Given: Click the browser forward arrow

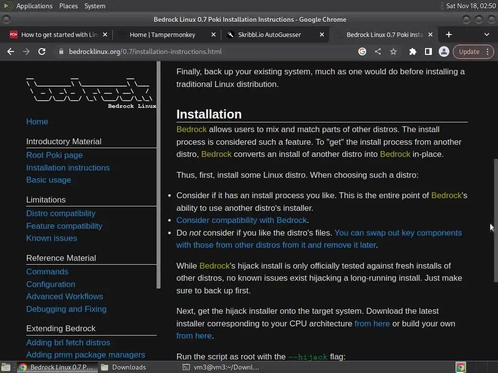Looking at the screenshot, I should (x=26, y=51).
